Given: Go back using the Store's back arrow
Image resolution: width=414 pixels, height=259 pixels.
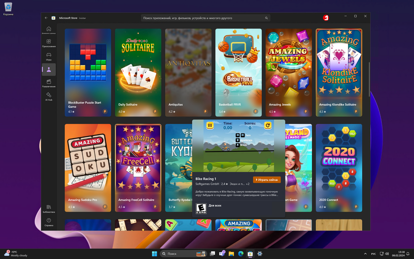Looking at the screenshot, I should (x=46, y=18).
